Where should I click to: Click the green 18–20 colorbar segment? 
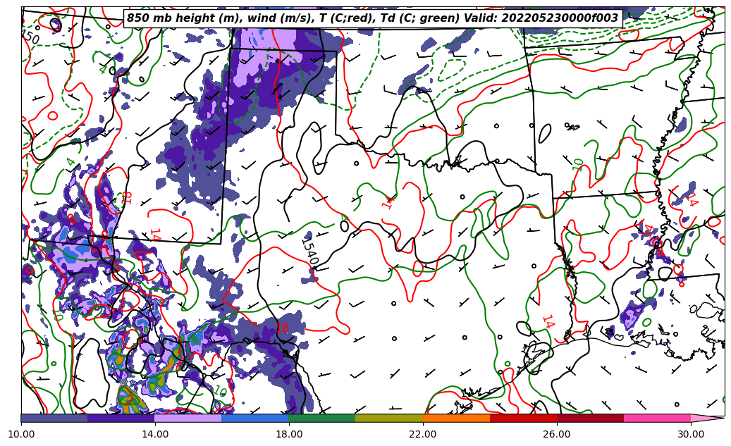[x=322, y=418]
